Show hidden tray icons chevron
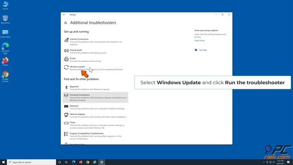 pyautogui.click(x=264, y=162)
